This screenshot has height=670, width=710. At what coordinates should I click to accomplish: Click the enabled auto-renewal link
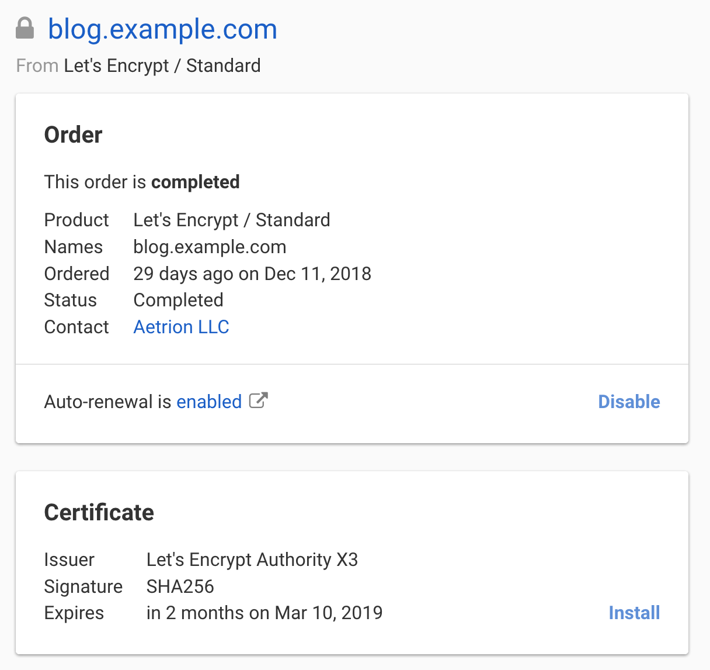pos(208,402)
